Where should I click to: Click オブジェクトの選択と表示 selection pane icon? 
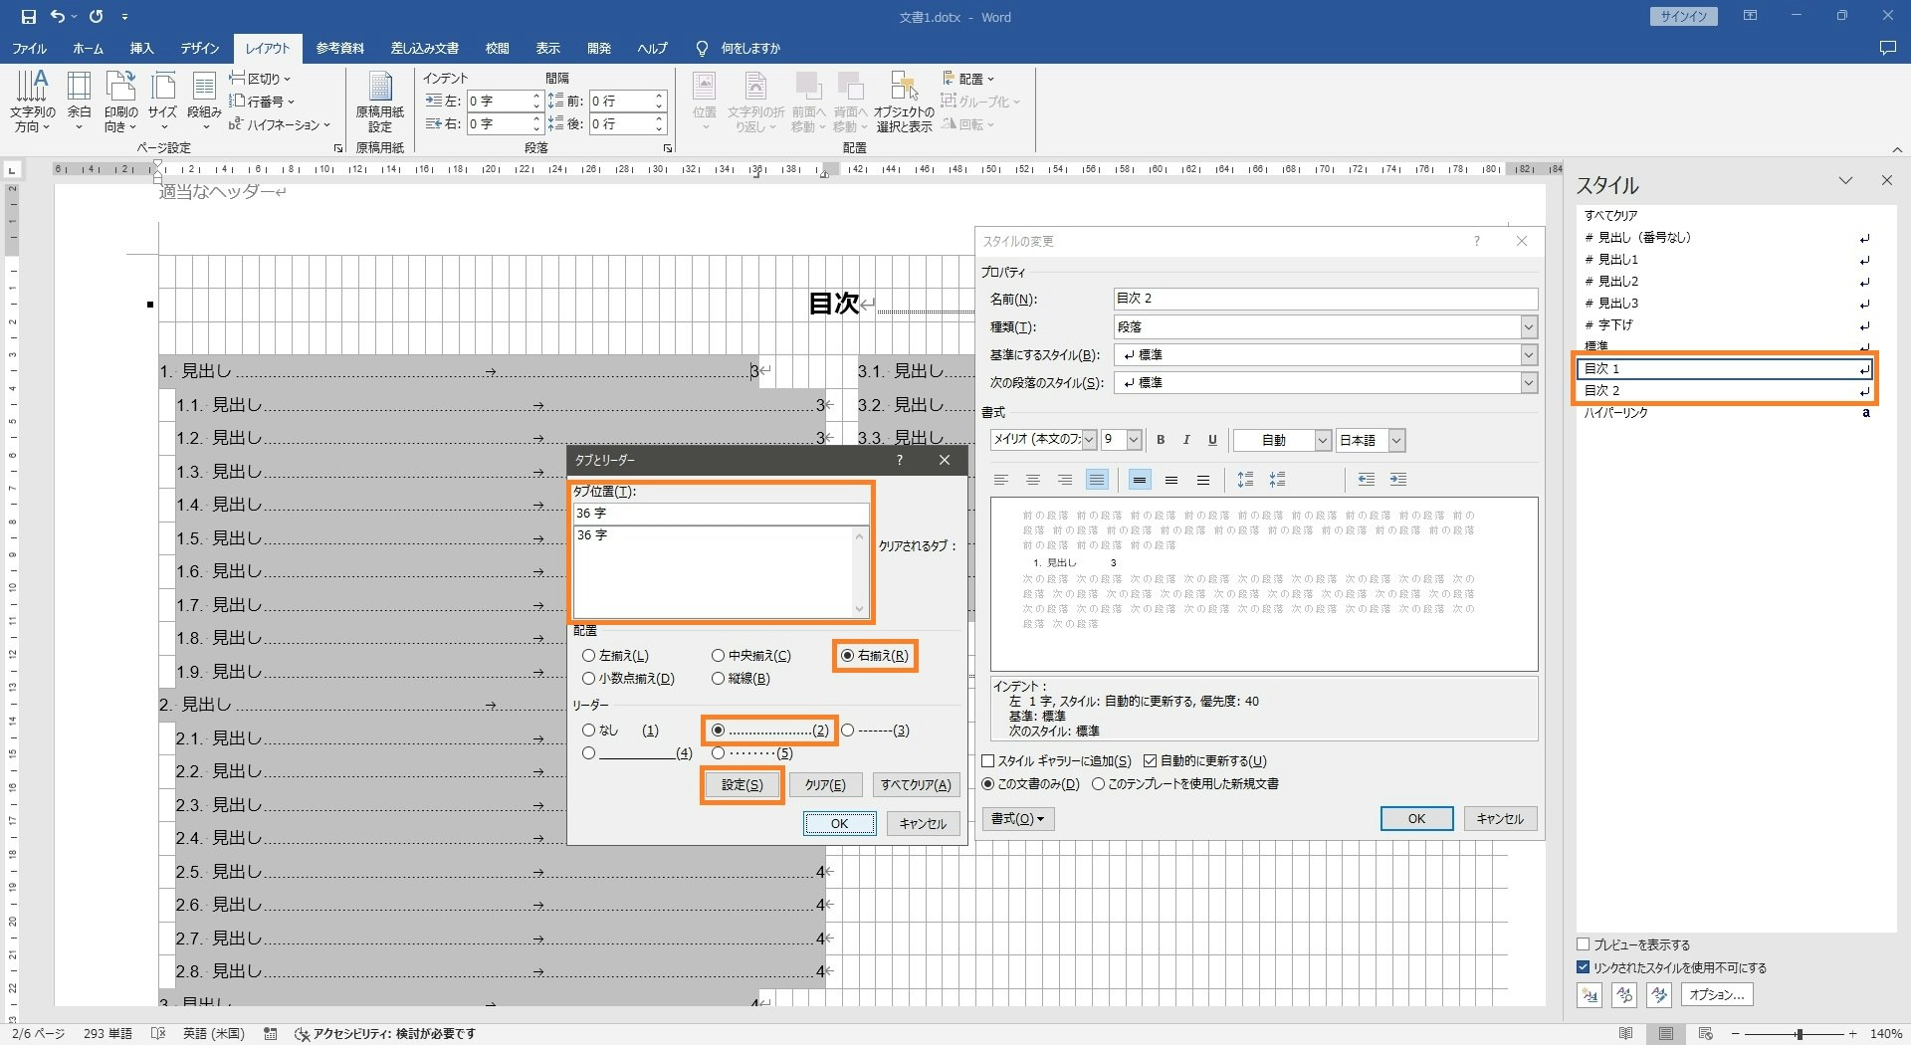(x=904, y=102)
